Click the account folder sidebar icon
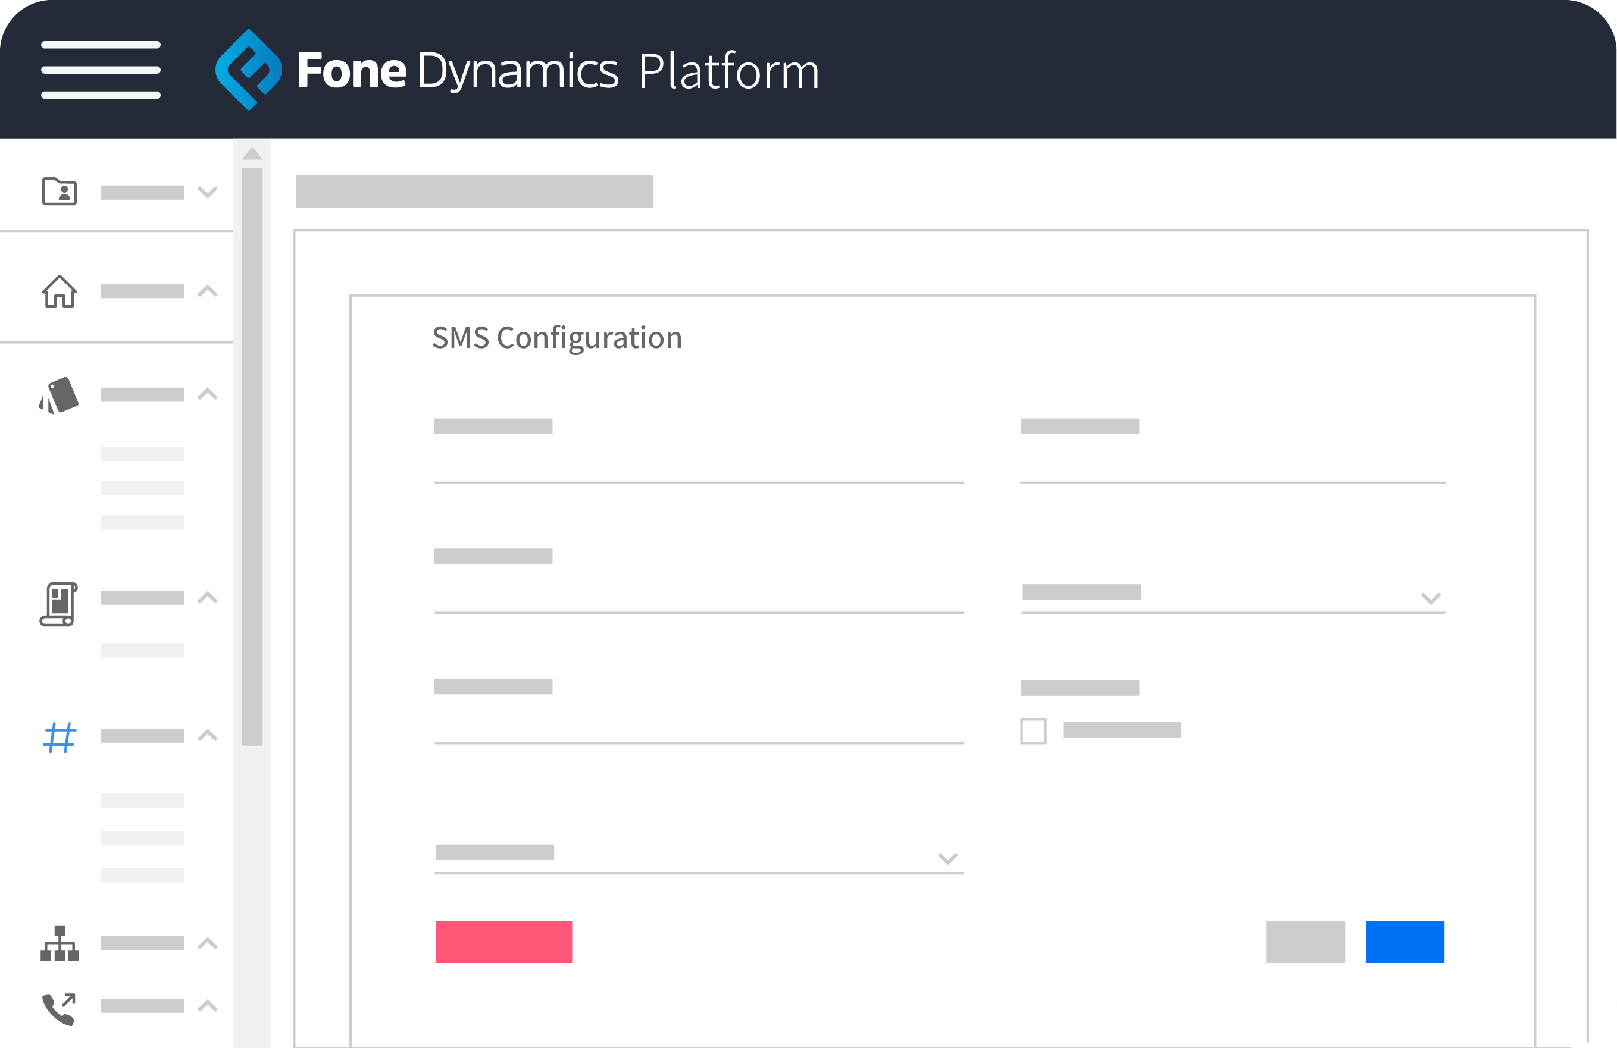Screen dimensions: 1617x1048 (60, 192)
